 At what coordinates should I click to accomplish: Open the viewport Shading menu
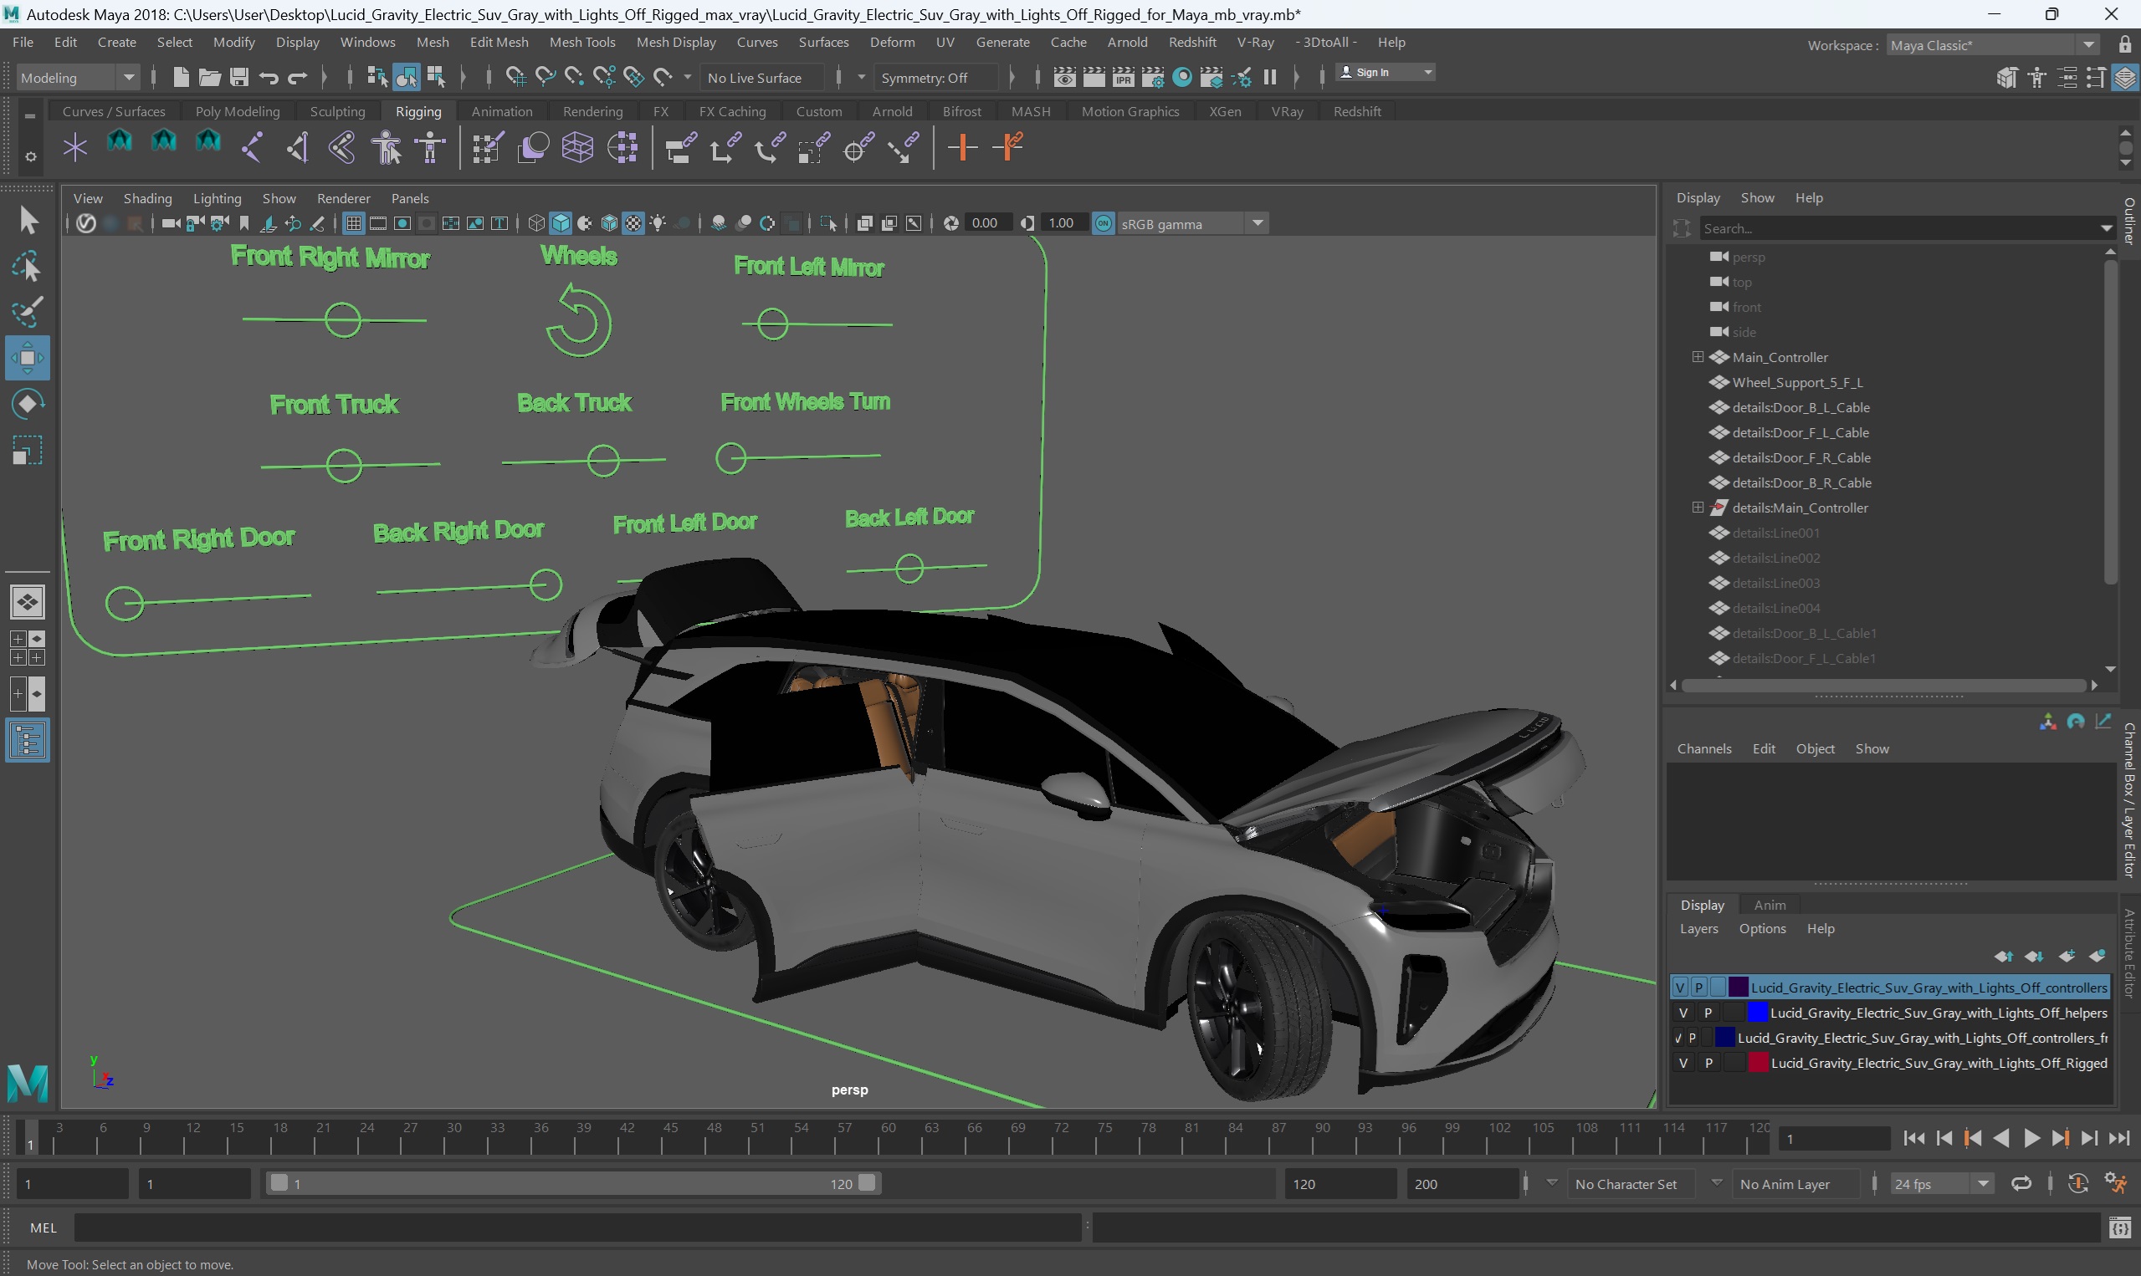147,199
